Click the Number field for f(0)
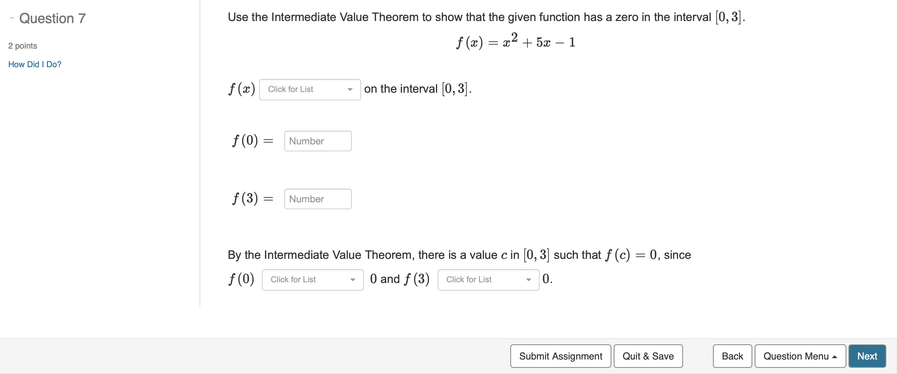This screenshot has width=897, height=374. click(317, 141)
